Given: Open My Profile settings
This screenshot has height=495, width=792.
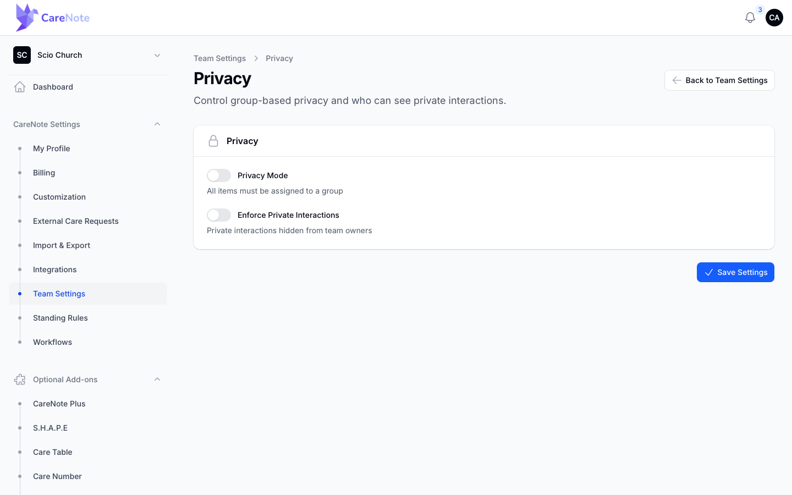Looking at the screenshot, I should click(x=88, y=148).
